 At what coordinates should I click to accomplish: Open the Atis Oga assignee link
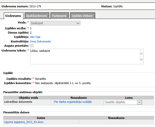(x=35, y=37)
